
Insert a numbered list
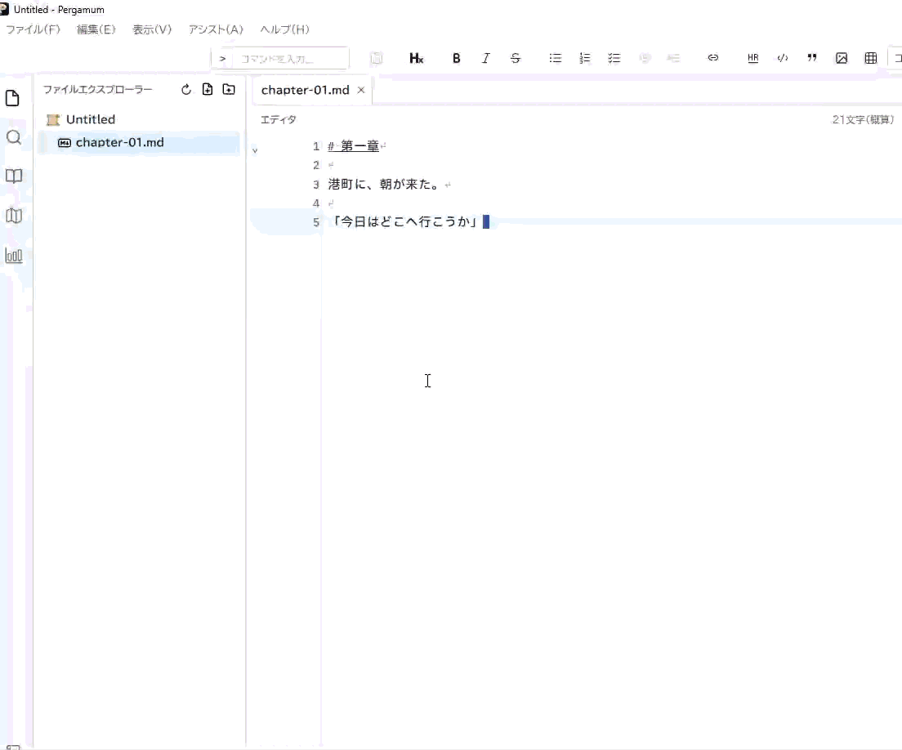(584, 58)
